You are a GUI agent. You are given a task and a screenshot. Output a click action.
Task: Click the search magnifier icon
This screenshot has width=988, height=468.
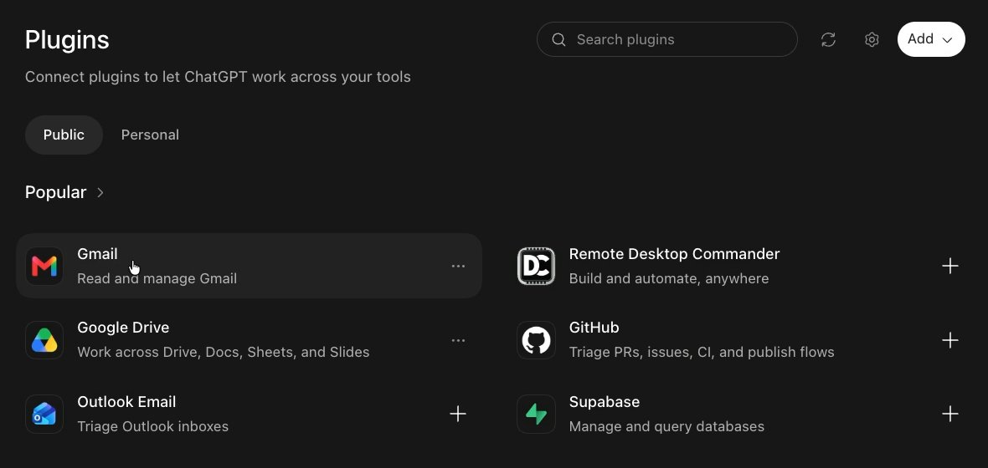(558, 39)
